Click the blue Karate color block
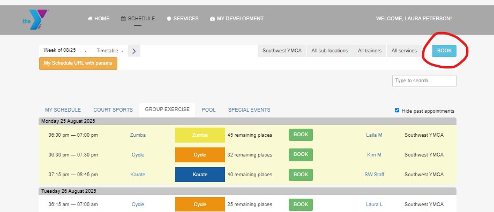 point(200,175)
